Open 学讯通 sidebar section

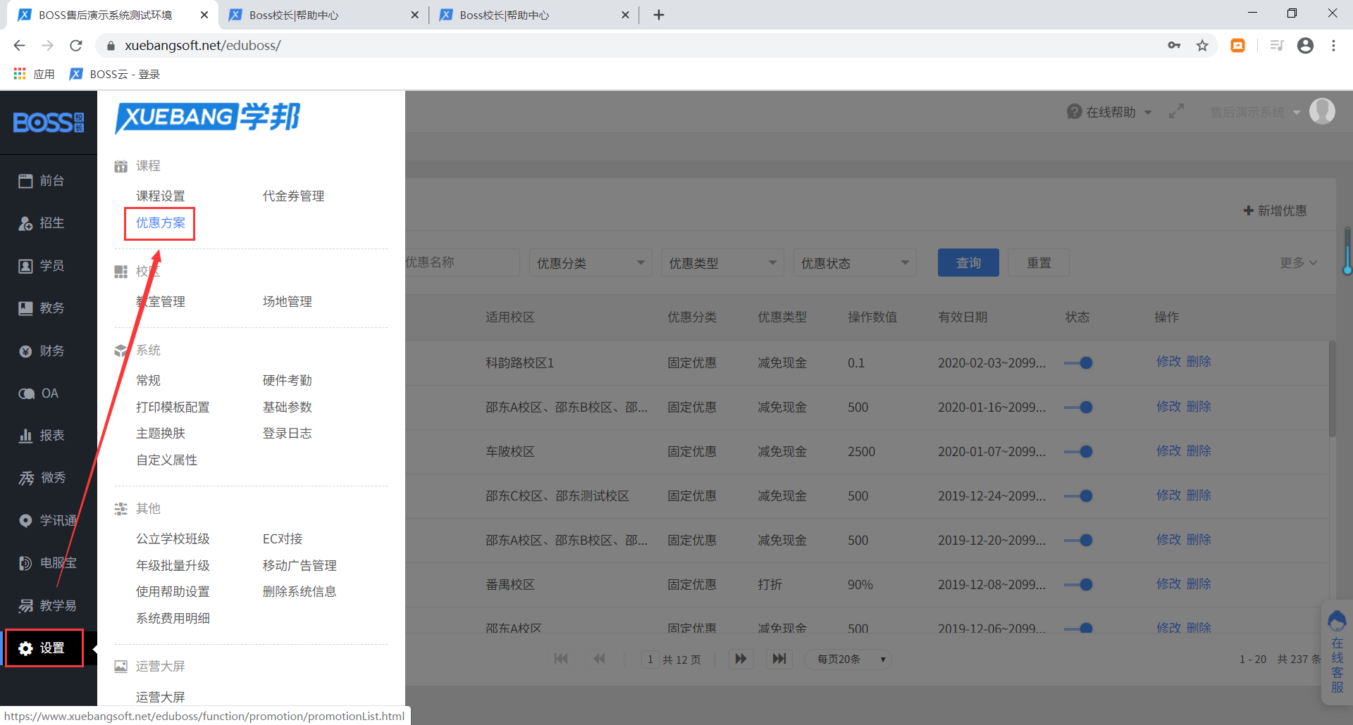(48, 521)
